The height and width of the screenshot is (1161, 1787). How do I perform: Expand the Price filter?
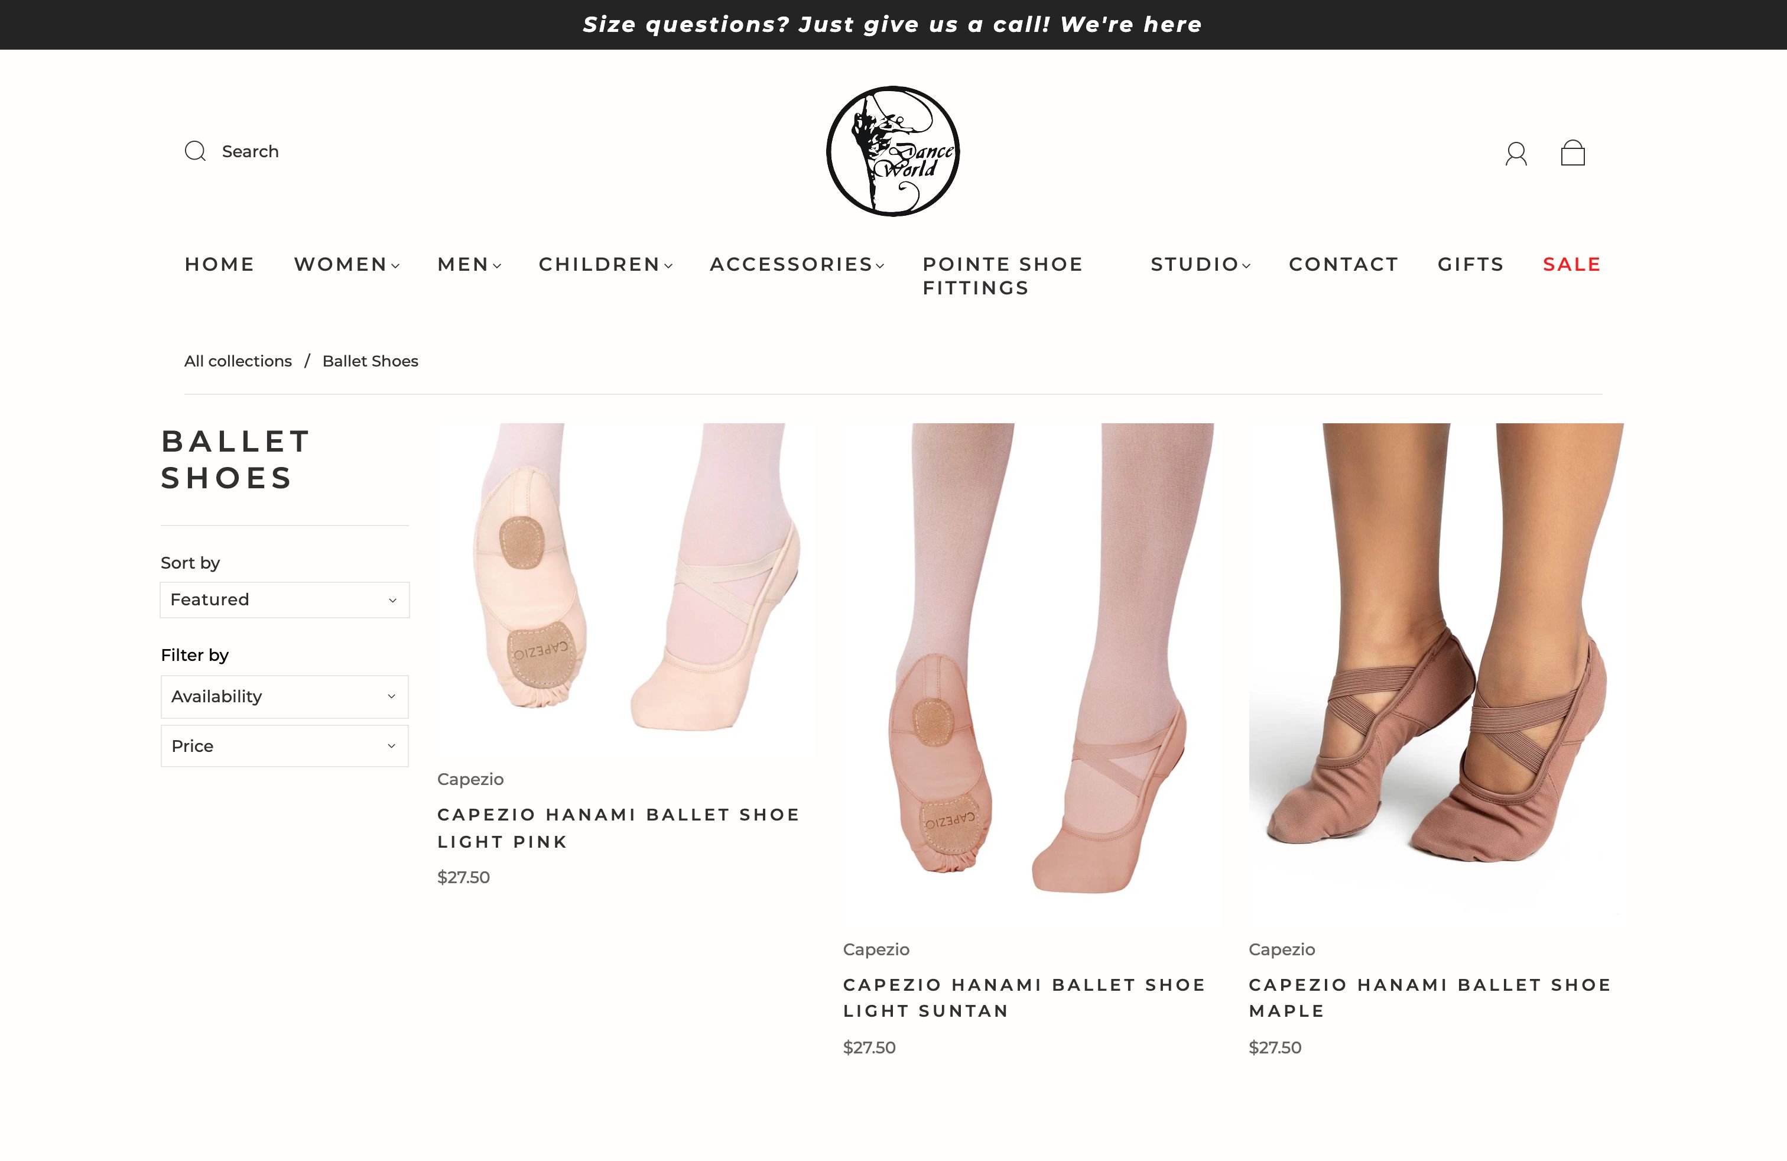click(285, 745)
